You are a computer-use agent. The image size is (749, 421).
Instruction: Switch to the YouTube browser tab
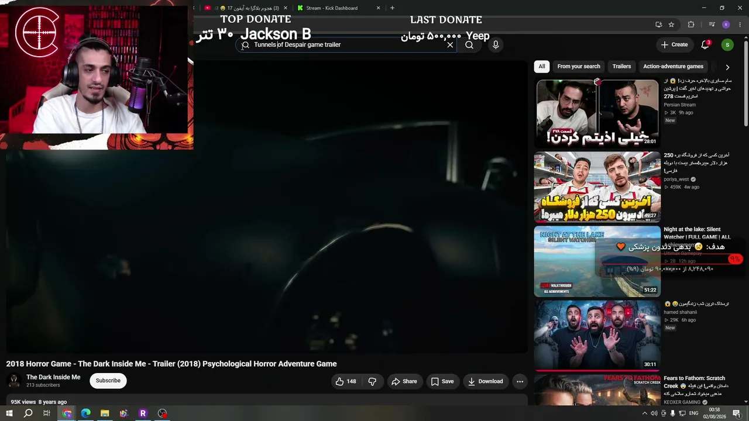[246, 8]
